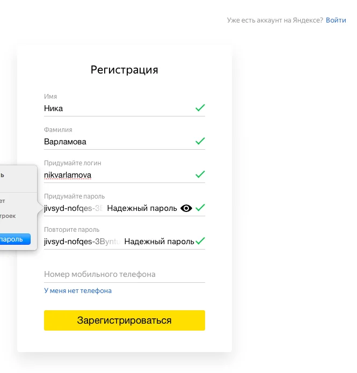Image resolution: width=357 pixels, height=373 pixels.
Task: Click the green checkmark in the Повторите пароль row
Action: [200, 241]
